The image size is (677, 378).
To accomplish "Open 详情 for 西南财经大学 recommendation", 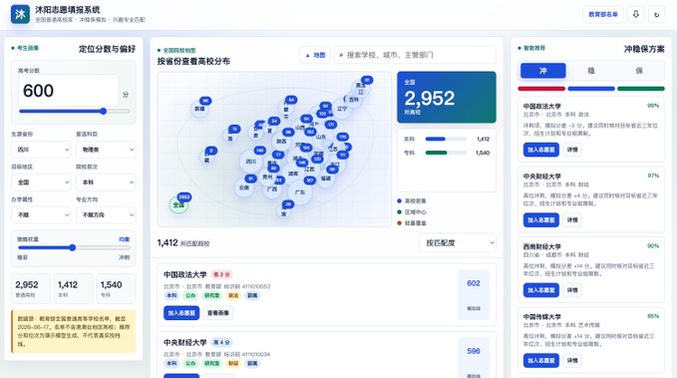I will tap(572, 290).
